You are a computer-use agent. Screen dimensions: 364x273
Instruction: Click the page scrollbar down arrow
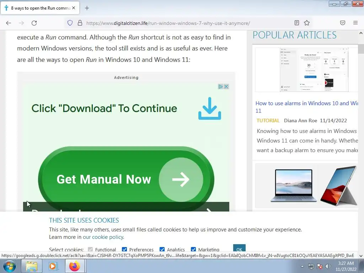(x=361, y=256)
